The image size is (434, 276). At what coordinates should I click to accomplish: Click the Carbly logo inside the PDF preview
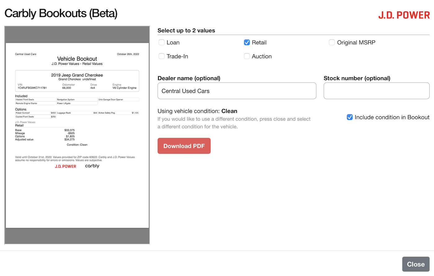(x=92, y=166)
